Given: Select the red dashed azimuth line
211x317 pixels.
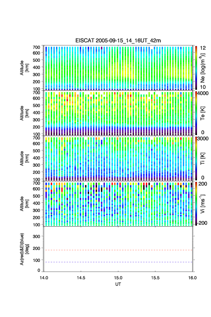Looking at the screenshot, I should pos(119,250).
